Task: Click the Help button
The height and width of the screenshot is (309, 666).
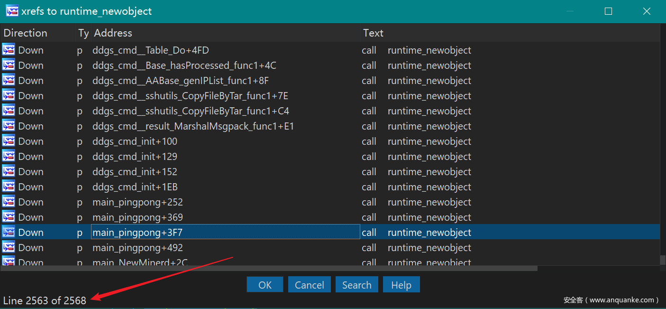Action: (401, 285)
